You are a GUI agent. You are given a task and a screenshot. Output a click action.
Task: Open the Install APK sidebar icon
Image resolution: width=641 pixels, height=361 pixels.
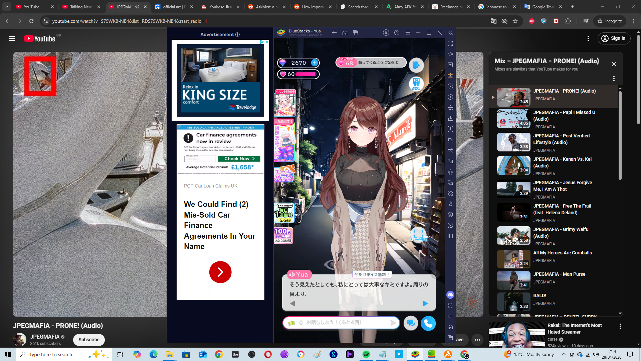tap(450, 118)
